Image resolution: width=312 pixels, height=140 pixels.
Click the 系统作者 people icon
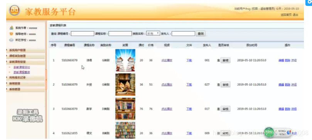point(11,28)
